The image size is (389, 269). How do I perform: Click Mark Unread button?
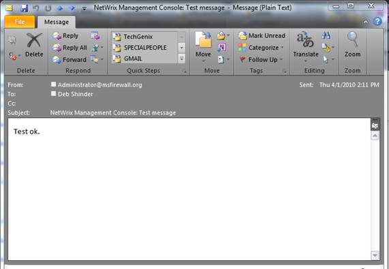point(262,35)
